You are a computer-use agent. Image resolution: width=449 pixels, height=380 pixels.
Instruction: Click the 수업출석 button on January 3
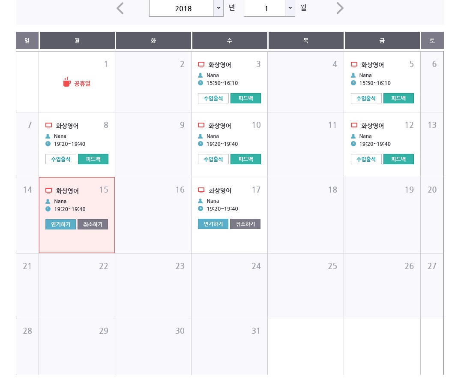pos(213,98)
